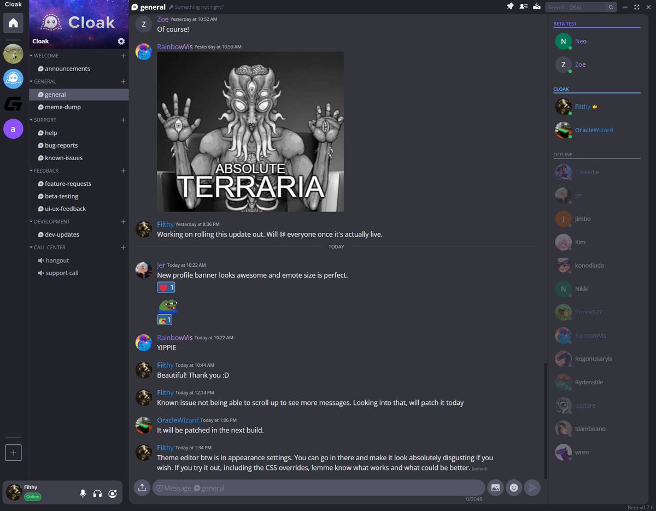The image size is (656, 511).
Task: Open Zoe in member list
Action: pos(598,64)
